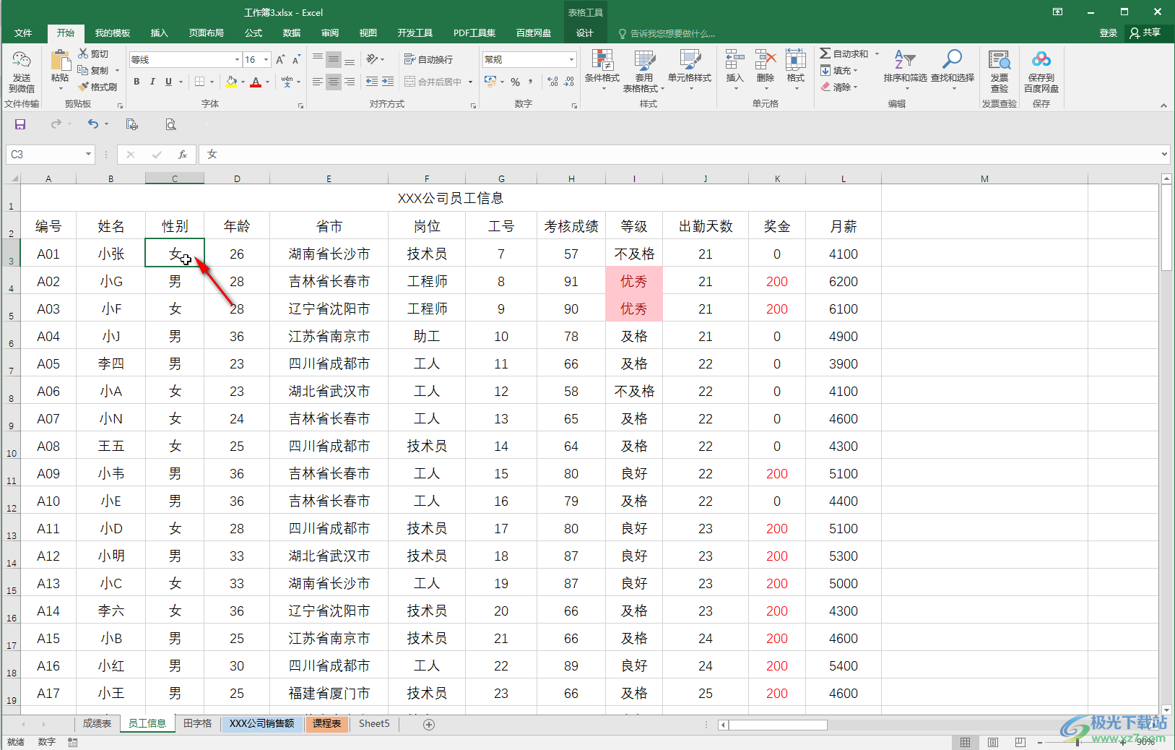Click the Cut scissors button
The width and height of the screenshot is (1175, 750).
click(93, 54)
